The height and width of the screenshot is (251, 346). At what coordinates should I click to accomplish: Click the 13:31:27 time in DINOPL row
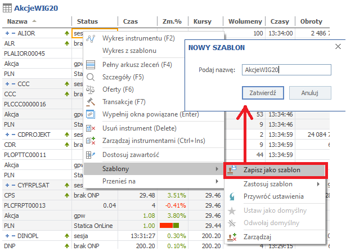pos(143,236)
